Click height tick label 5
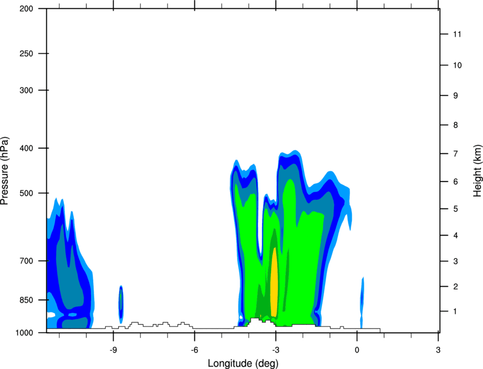483x369 pixels. (x=455, y=209)
